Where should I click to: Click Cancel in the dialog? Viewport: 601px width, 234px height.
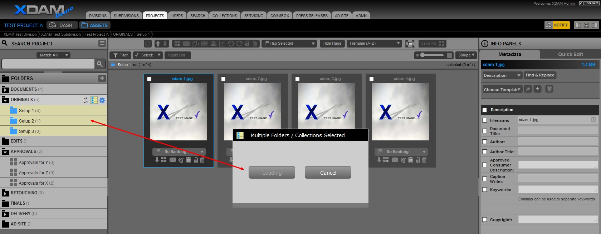pyautogui.click(x=328, y=173)
